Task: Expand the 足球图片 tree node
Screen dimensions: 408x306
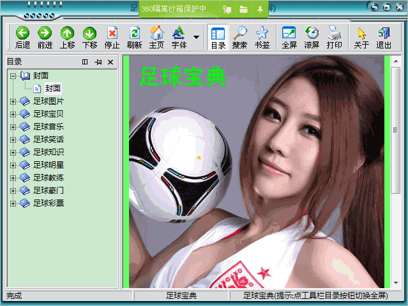Action: [13, 101]
